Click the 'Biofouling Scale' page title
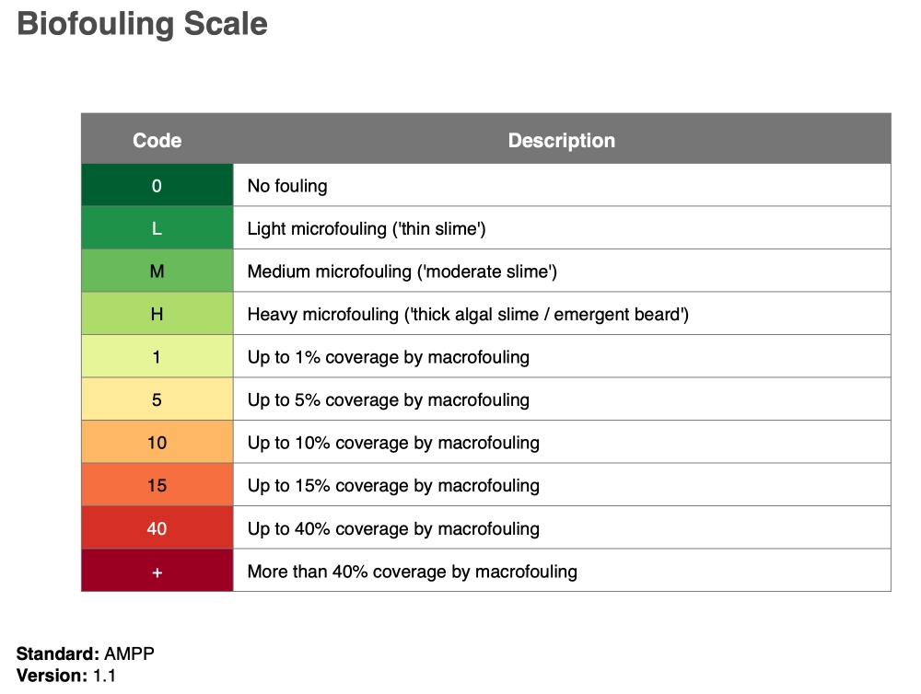This screenshot has width=921, height=694. (143, 24)
